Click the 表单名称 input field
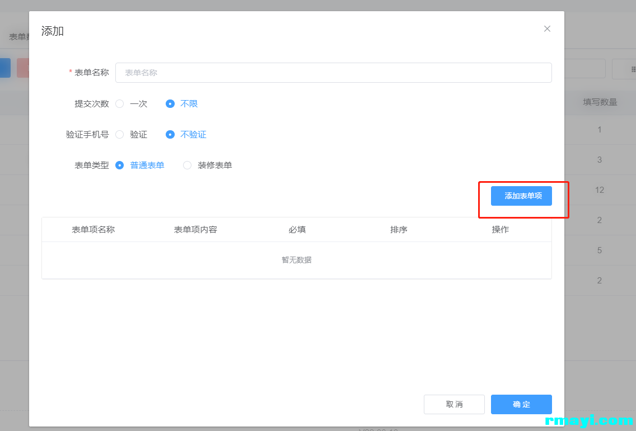This screenshot has height=431, width=636. coord(334,73)
